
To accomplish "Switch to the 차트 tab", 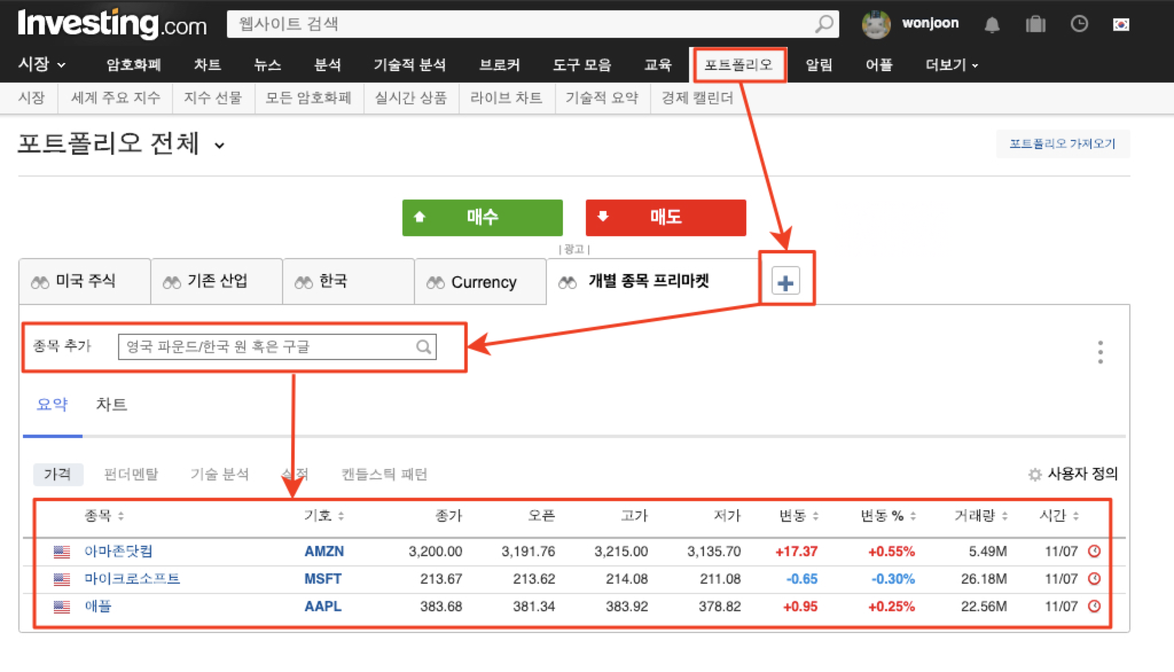I will [111, 405].
